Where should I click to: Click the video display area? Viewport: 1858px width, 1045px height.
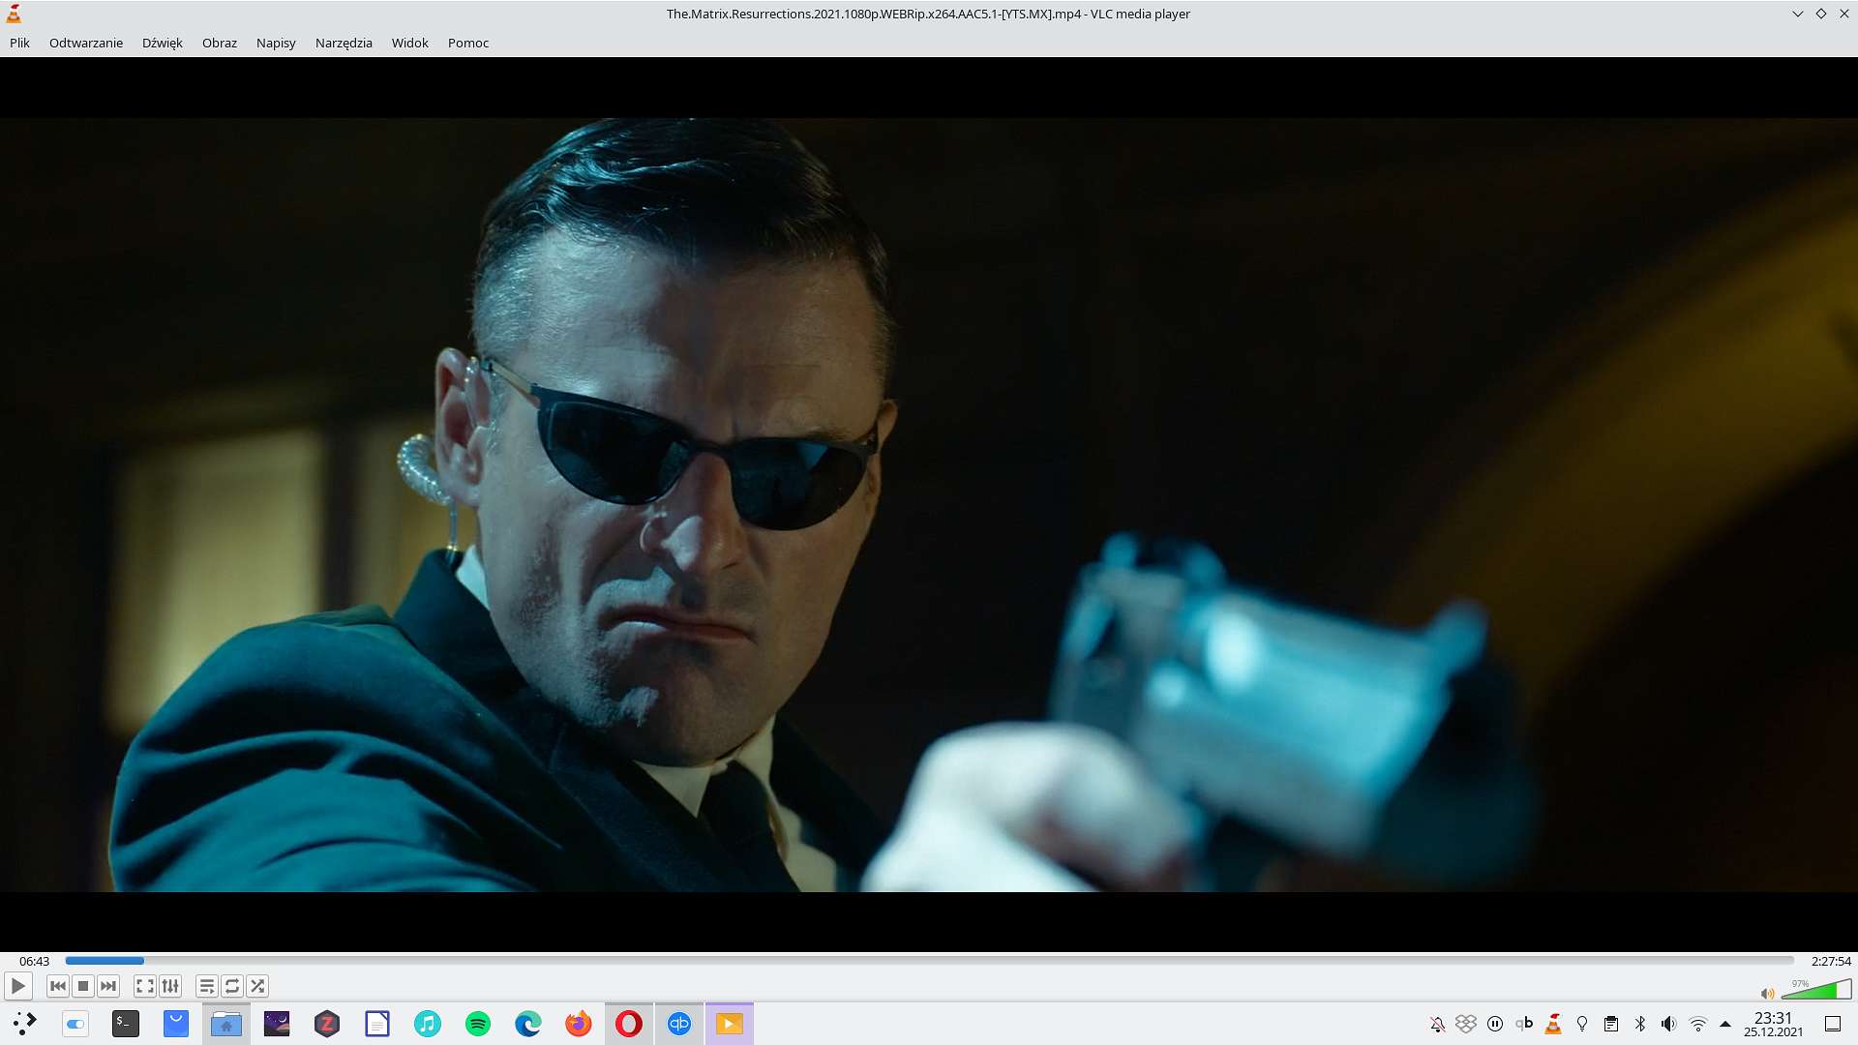[929, 504]
